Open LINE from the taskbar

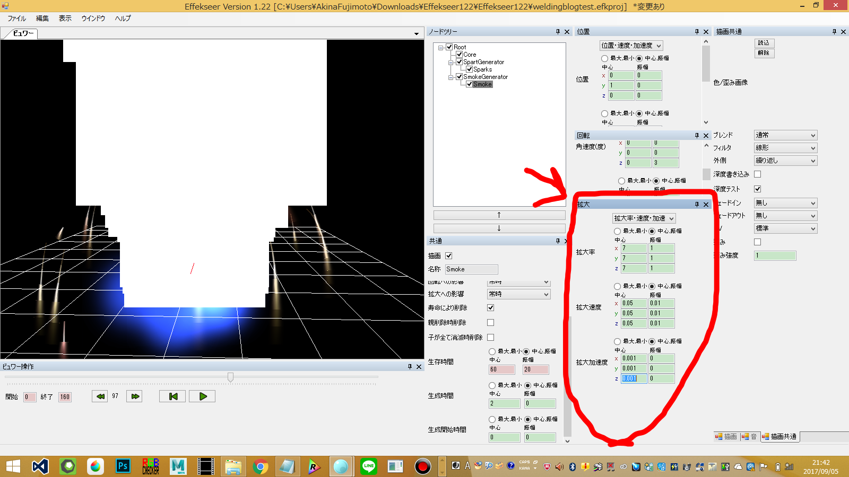coord(369,466)
